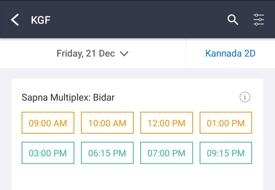The height and width of the screenshot is (190, 275).
Task: Open the search magnifier icon
Action: click(233, 20)
